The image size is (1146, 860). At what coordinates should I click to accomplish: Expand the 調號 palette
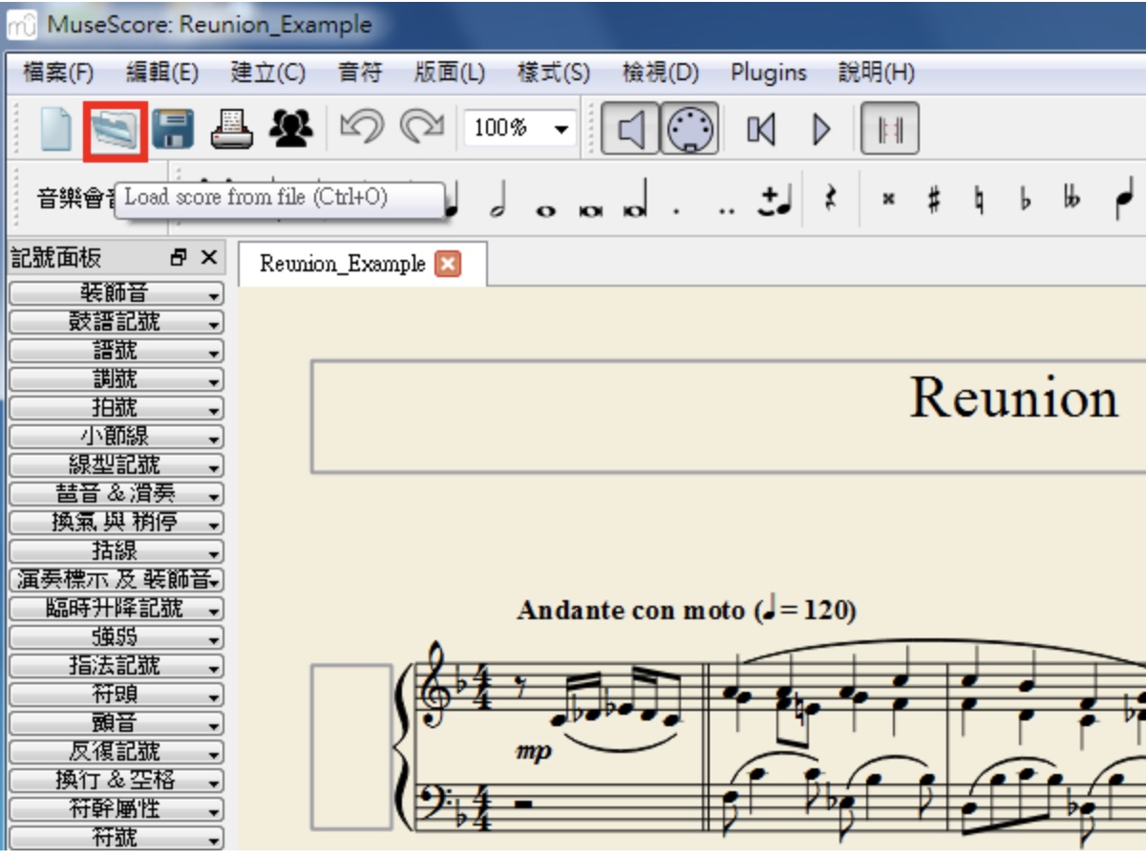[116, 379]
